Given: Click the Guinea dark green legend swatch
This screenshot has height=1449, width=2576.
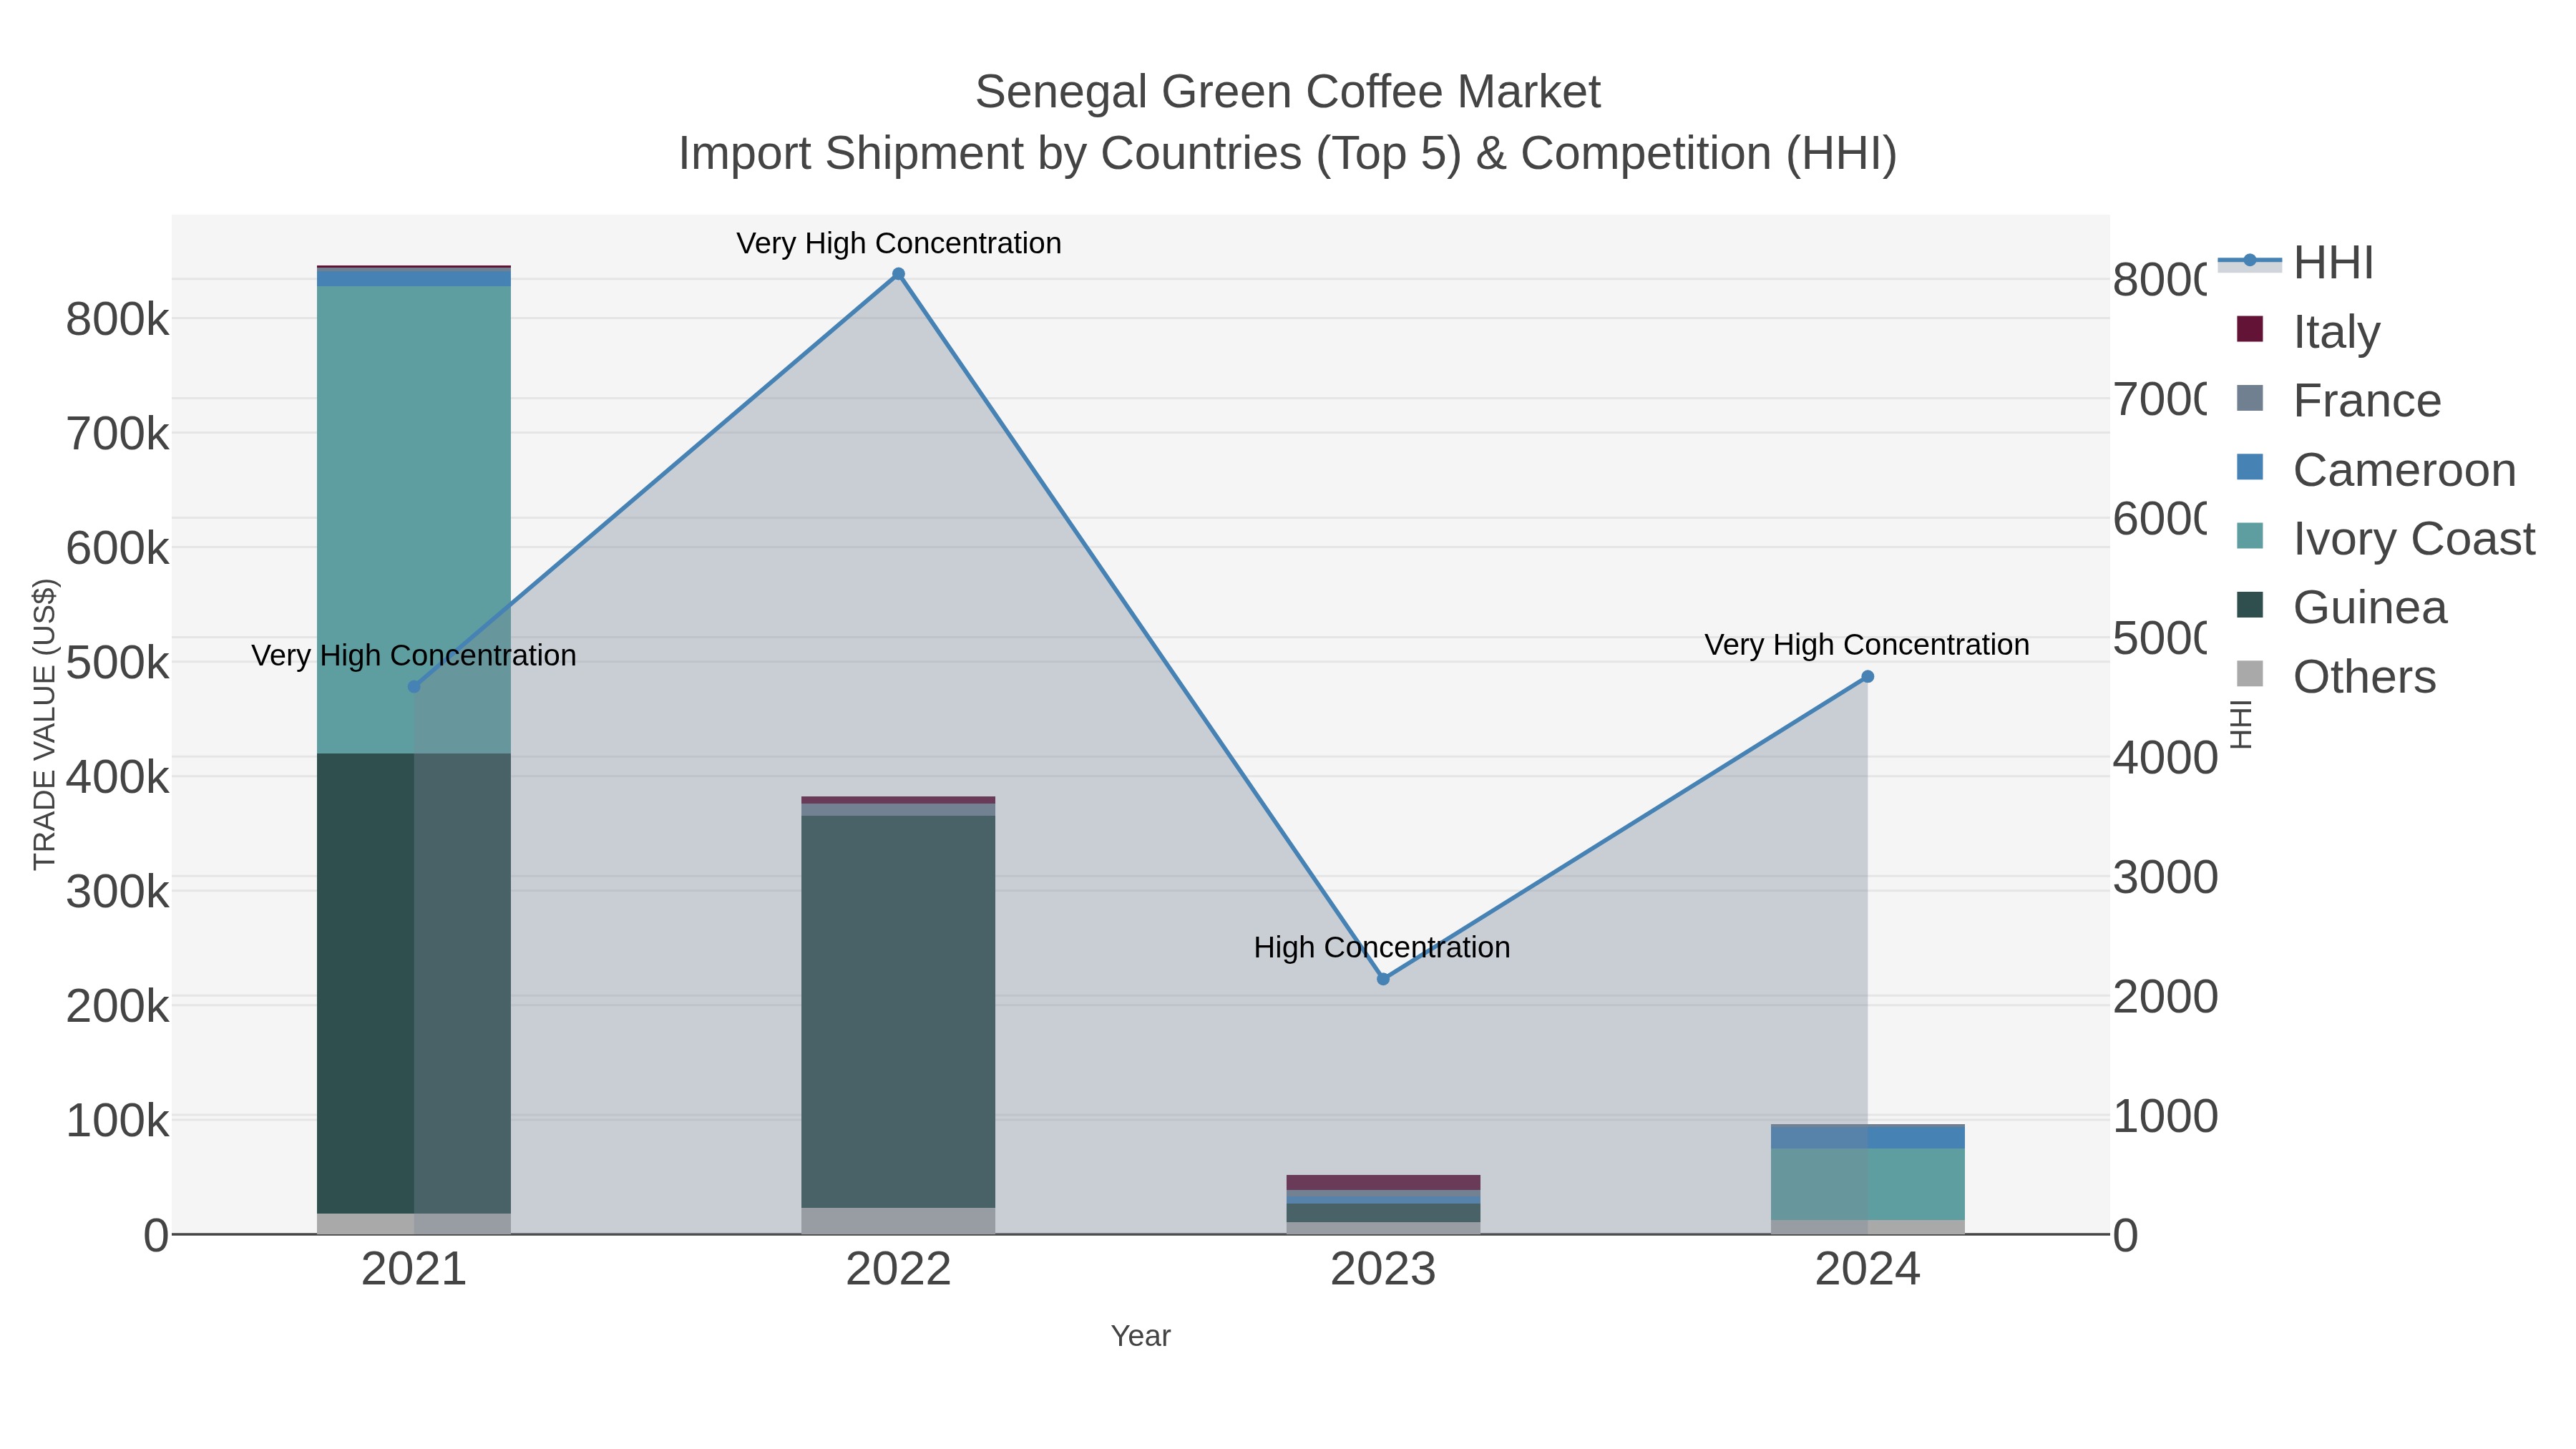Looking at the screenshot, I should [2250, 604].
